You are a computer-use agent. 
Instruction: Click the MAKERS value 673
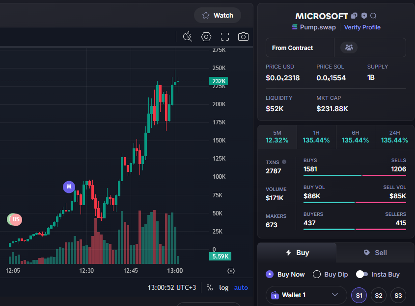(271, 225)
